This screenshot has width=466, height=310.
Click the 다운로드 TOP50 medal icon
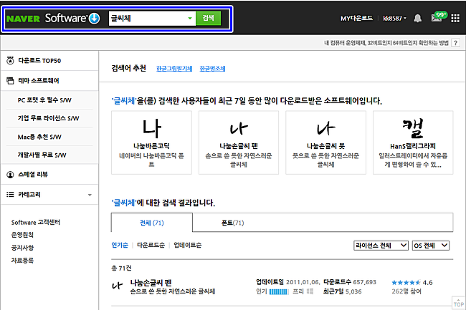[x=11, y=61]
